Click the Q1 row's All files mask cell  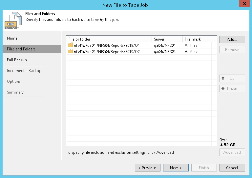(191, 45)
